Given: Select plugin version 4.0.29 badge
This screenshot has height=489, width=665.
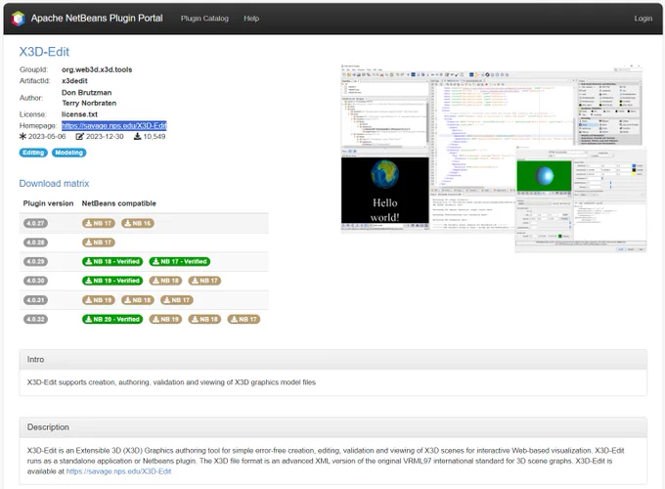Looking at the screenshot, I should (x=35, y=261).
